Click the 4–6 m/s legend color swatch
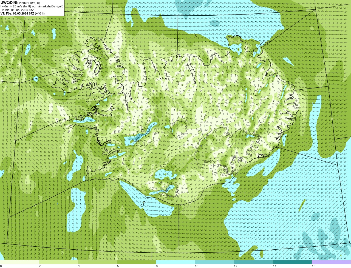 (97, 262)
